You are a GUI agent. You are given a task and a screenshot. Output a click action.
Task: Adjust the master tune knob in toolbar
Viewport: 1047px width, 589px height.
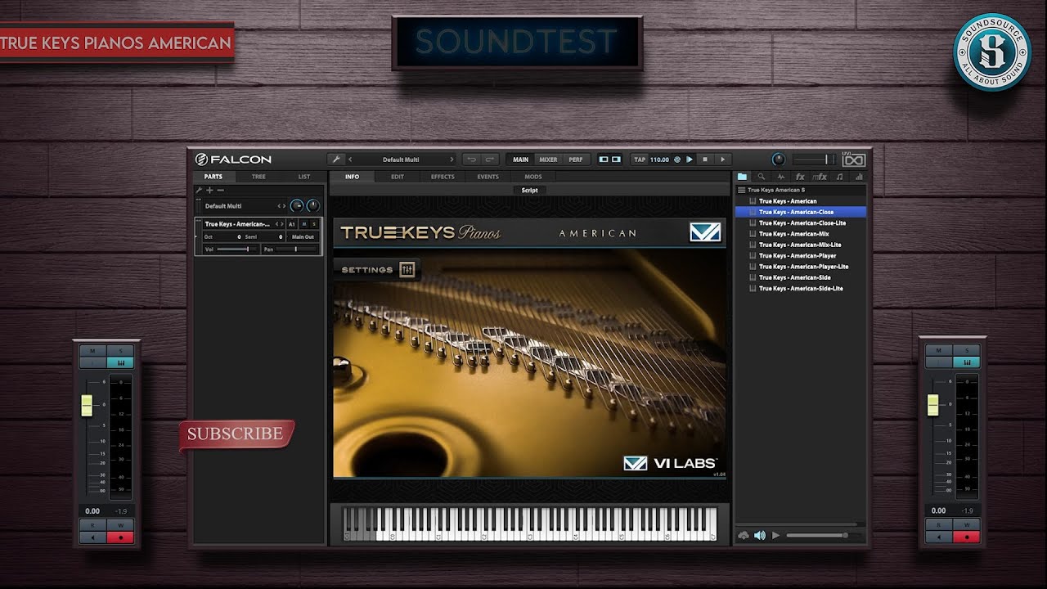point(778,160)
